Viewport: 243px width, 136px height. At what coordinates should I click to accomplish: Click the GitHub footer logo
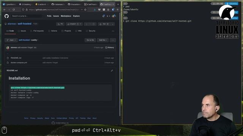[53, 123]
